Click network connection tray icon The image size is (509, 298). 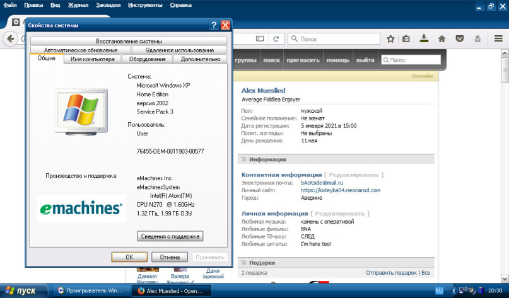pyautogui.click(x=462, y=290)
